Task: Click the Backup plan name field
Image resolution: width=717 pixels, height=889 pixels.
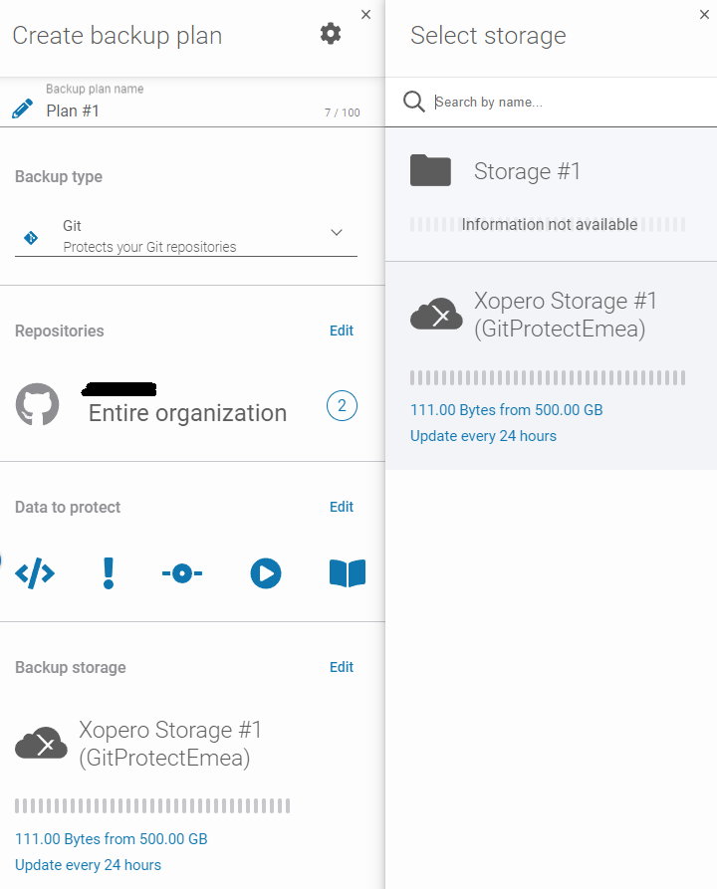Action: [179, 111]
